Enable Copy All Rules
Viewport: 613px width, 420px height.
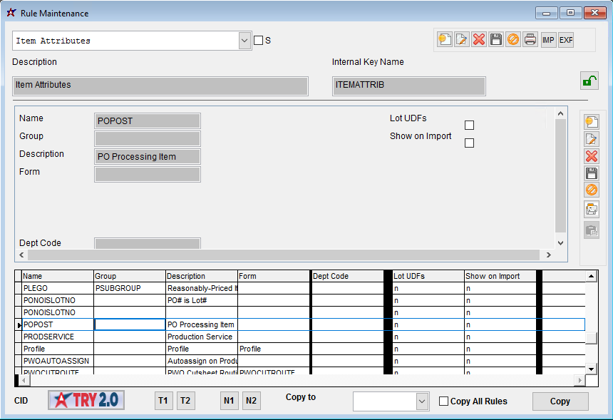pyautogui.click(x=443, y=401)
